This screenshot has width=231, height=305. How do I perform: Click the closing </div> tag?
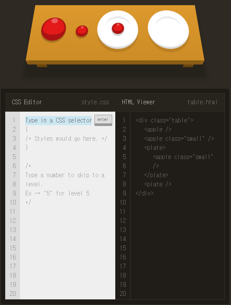(x=144, y=193)
